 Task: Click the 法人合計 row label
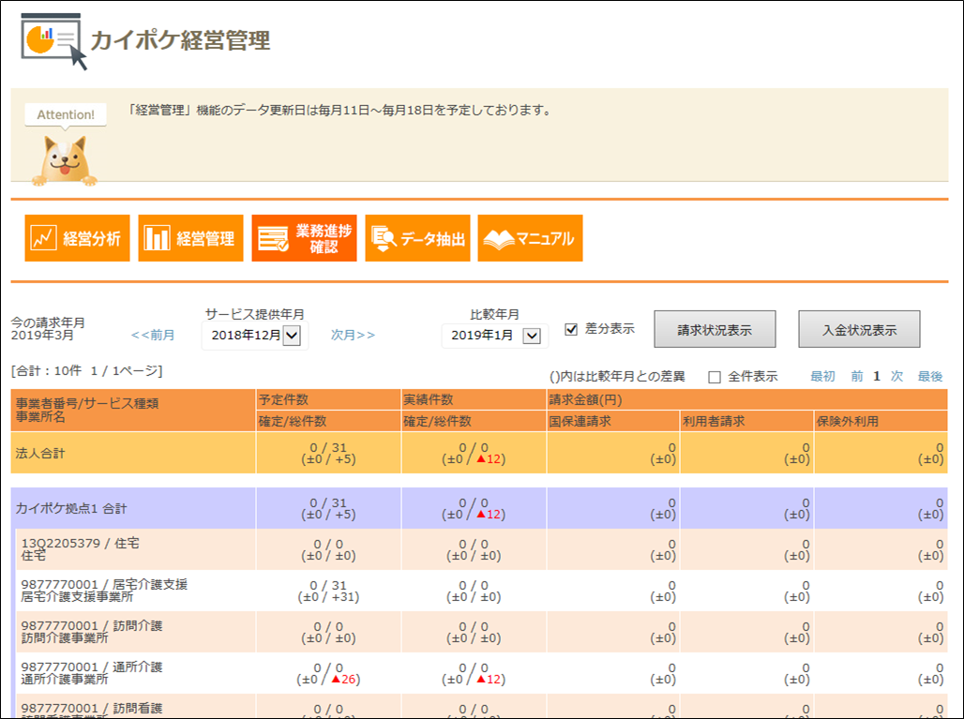pos(40,454)
